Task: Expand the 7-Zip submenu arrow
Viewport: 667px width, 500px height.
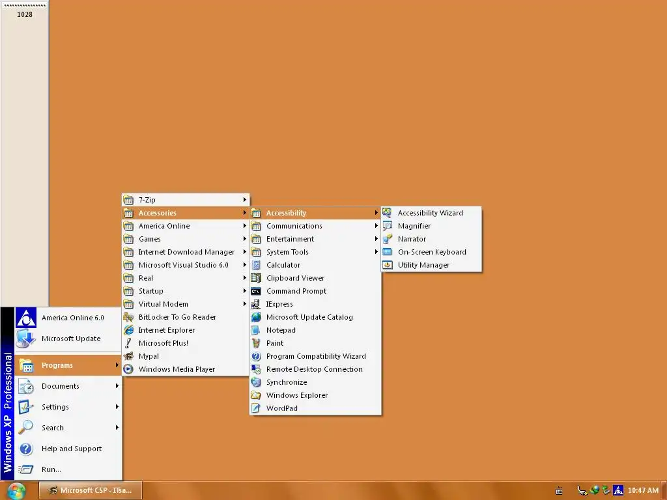Action: pos(245,199)
